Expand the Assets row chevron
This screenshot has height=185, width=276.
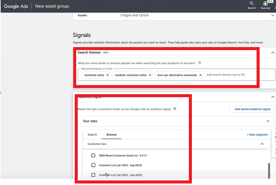pos(272,15)
